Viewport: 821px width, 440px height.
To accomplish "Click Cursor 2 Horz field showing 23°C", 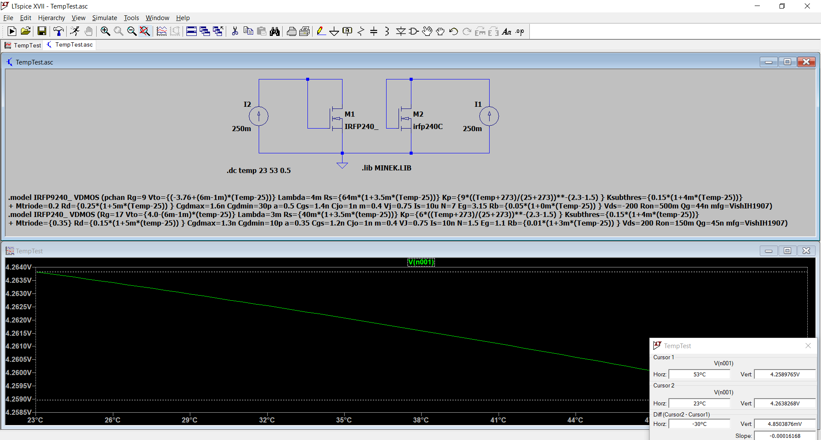I will tap(700, 403).
